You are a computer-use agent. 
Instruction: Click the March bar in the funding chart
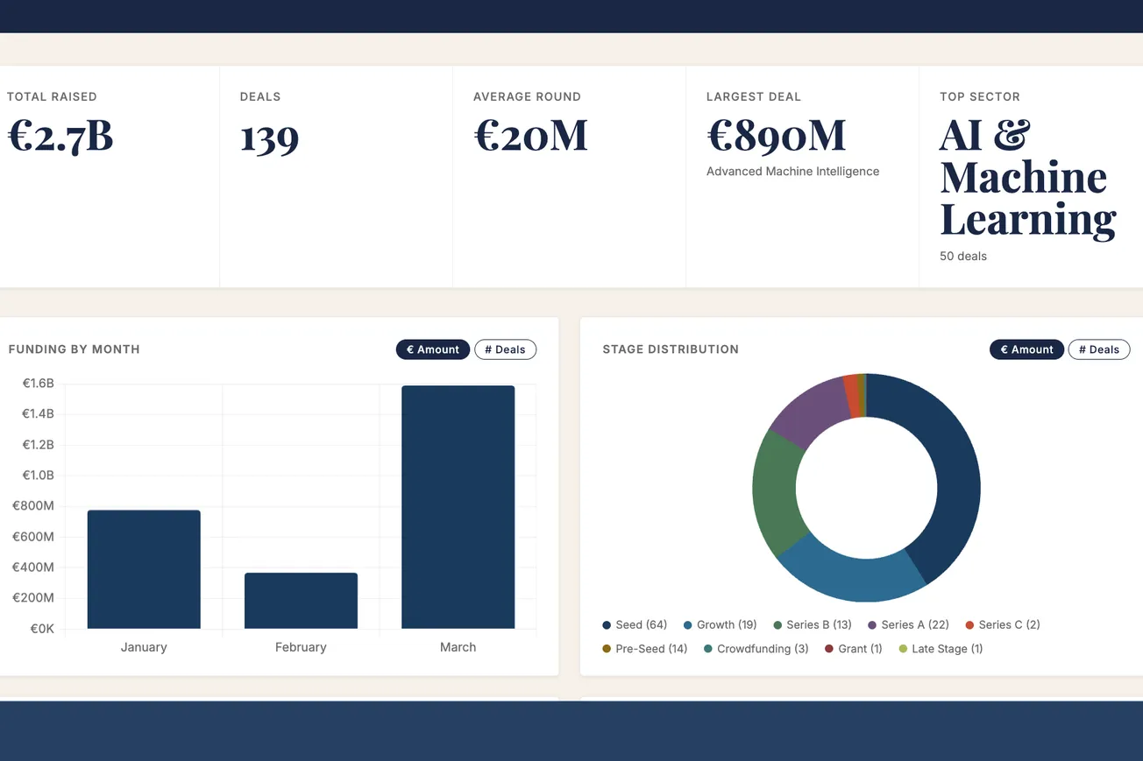click(458, 508)
